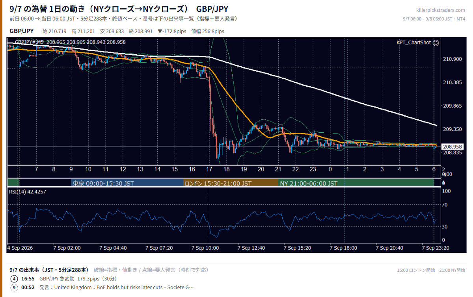This screenshot has height=297, width=473.
Task: Click the 7 Sep 04:40 time label
Action: pos(113,248)
